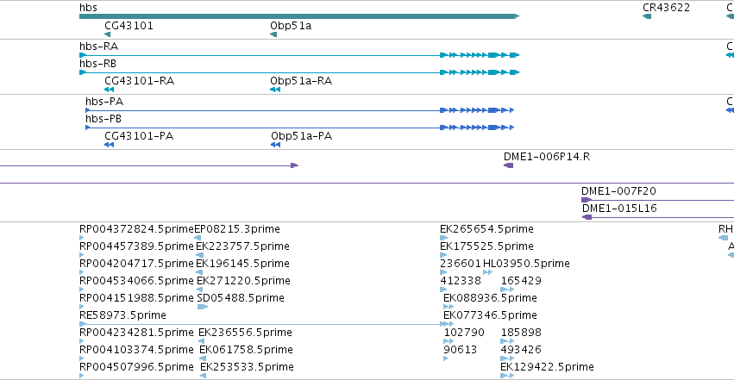Viewport: 734px width, 380px height.
Task: Select the hbs-PB protein label
Action: 104,119
